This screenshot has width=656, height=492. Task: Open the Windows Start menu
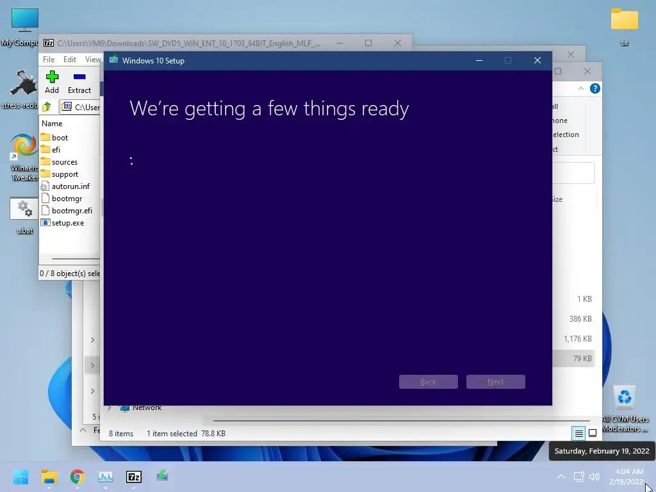point(20,477)
